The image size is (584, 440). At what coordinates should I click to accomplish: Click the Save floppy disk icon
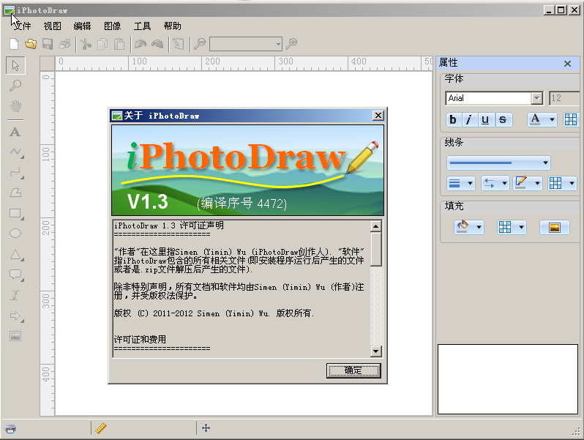[x=48, y=44]
